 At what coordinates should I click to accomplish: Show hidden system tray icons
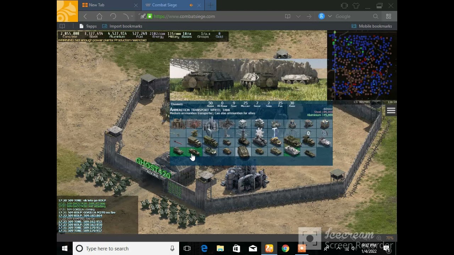pos(338,248)
